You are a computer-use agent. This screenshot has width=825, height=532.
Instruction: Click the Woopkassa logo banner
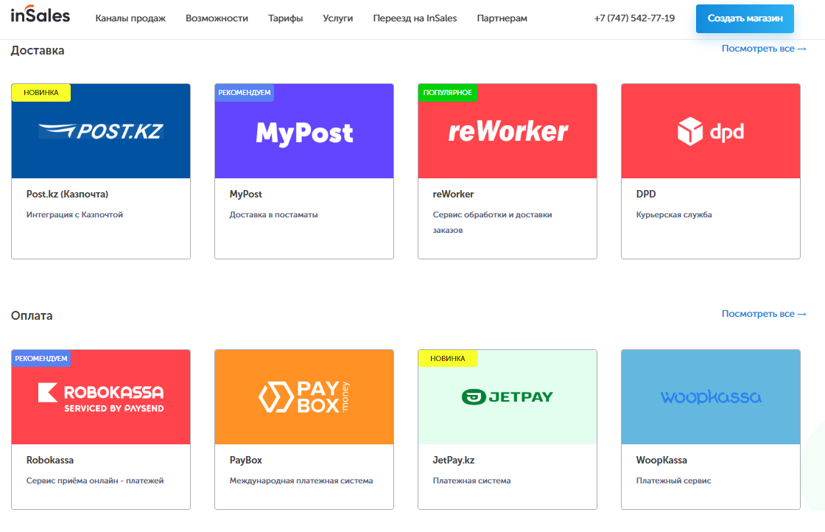coord(711,397)
